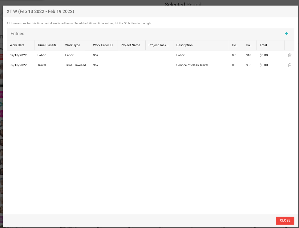Select the $18 hourly rate cell
Image resolution: width=299 pixels, height=228 pixels.
249,55
